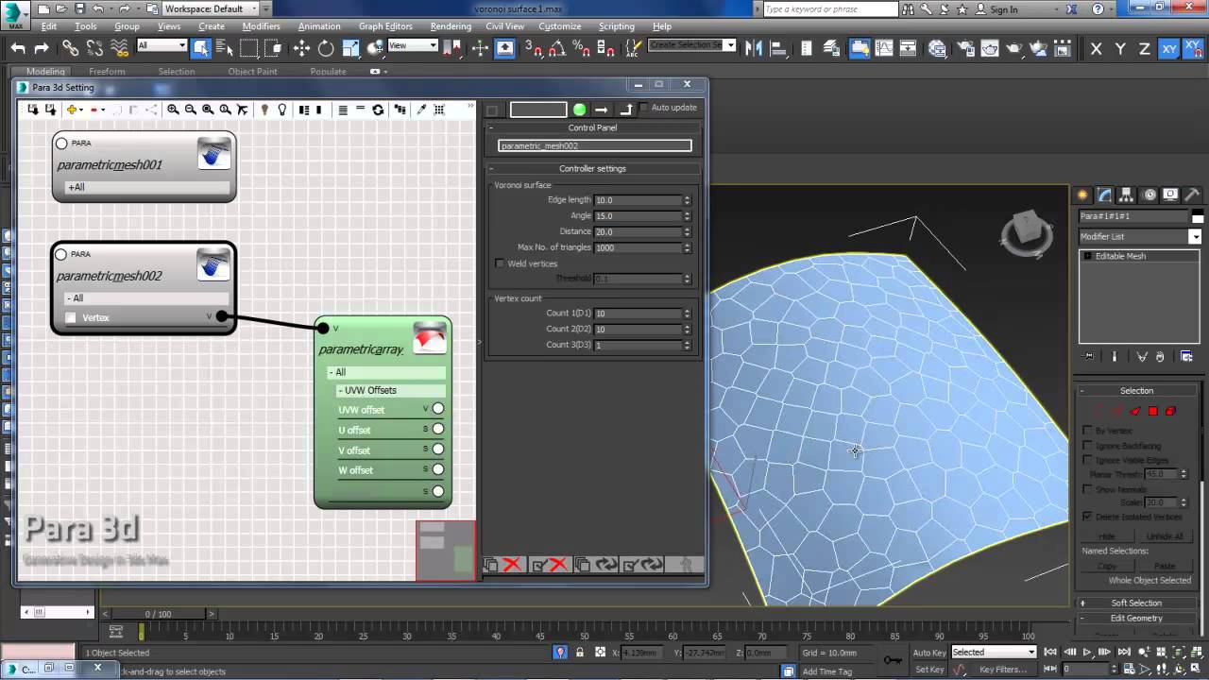Restrict transform to the Z axis

[1145, 49]
